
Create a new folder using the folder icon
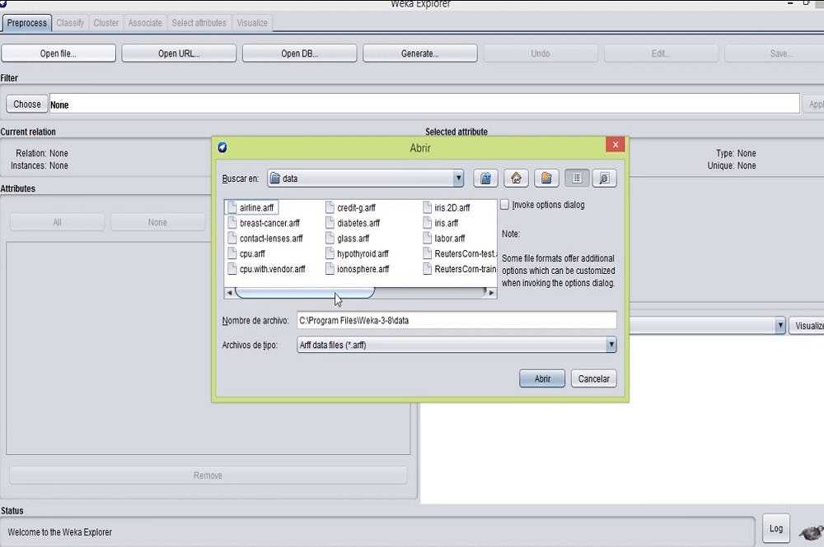(545, 178)
